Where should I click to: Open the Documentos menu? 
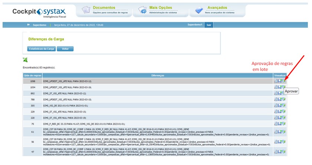pos(104,10)
